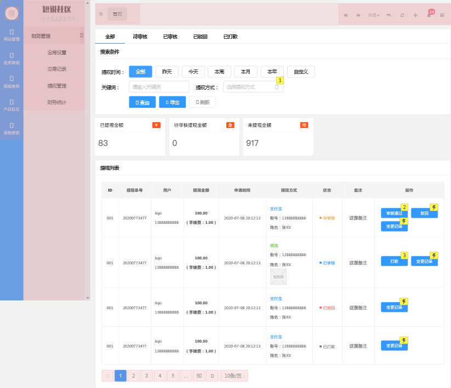Select the 全部 status tab
Viewport: 451px width, 388px height.
point(110,37)
